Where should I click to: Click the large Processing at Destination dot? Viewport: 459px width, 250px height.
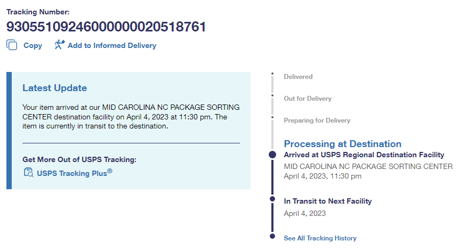point(272,155)
